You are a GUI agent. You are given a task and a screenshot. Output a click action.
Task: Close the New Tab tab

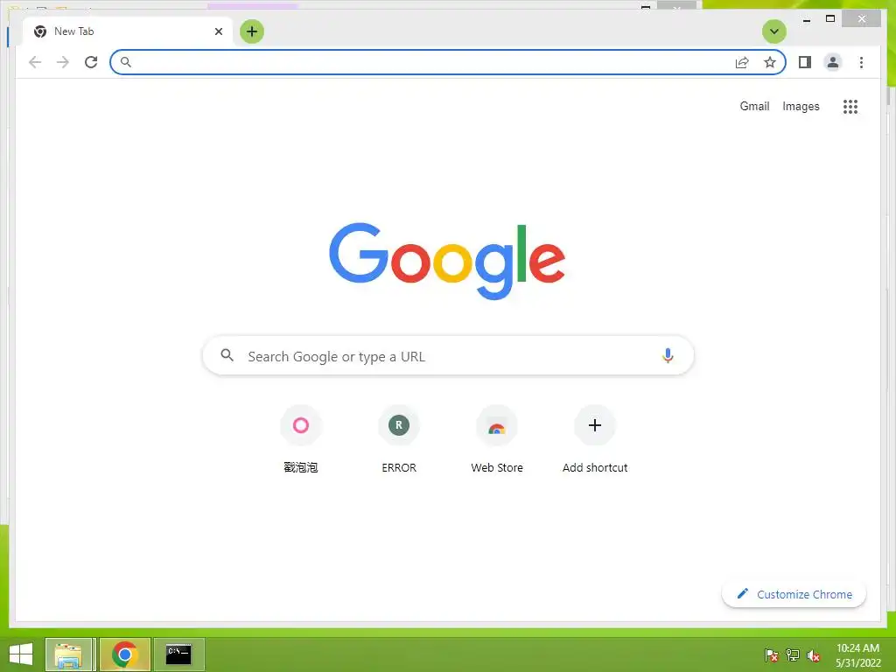218,31
